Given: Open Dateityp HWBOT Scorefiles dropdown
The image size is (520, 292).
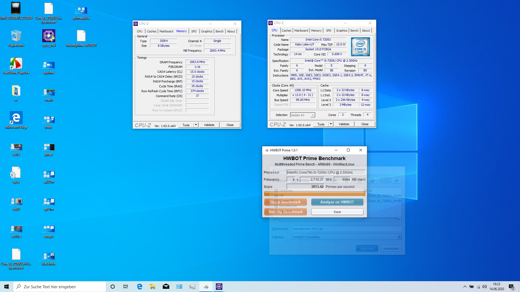Looking at the screenshot, I should coord(347,237).
